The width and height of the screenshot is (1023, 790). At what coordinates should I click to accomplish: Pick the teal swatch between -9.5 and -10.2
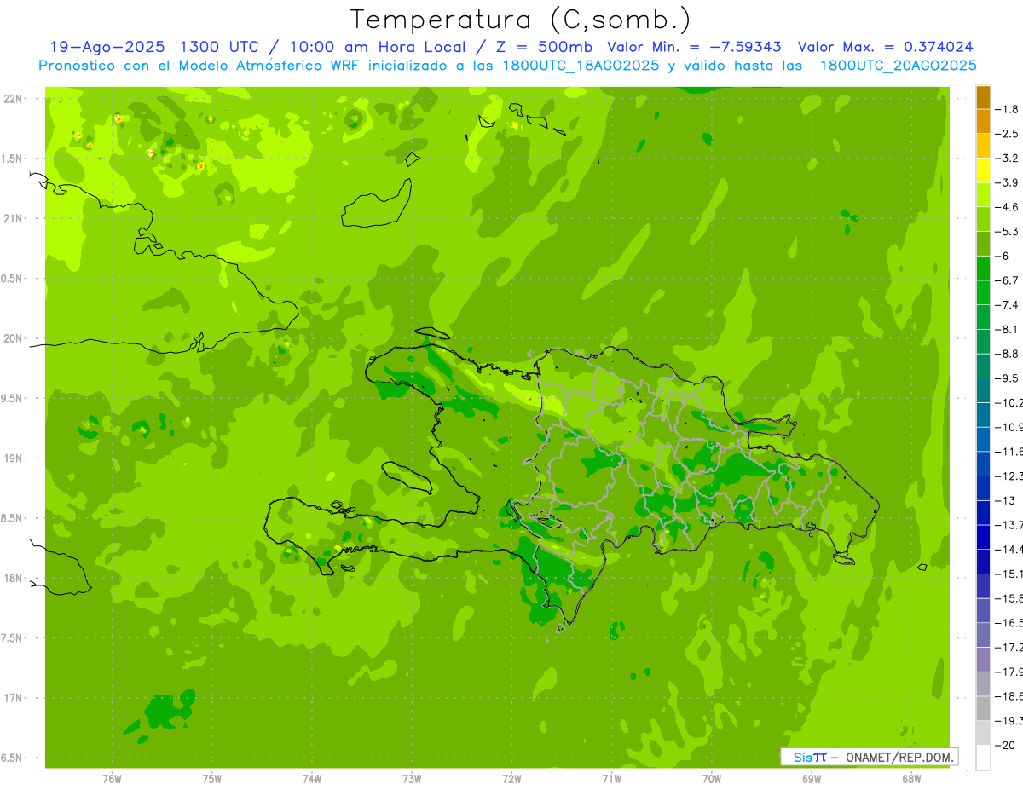tap(983, 390)
